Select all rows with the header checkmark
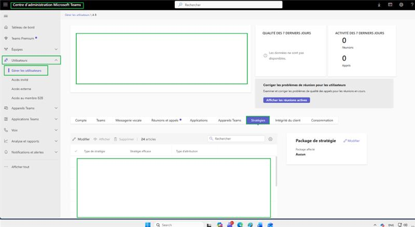415x227 pixels. (x=76, y=151)
